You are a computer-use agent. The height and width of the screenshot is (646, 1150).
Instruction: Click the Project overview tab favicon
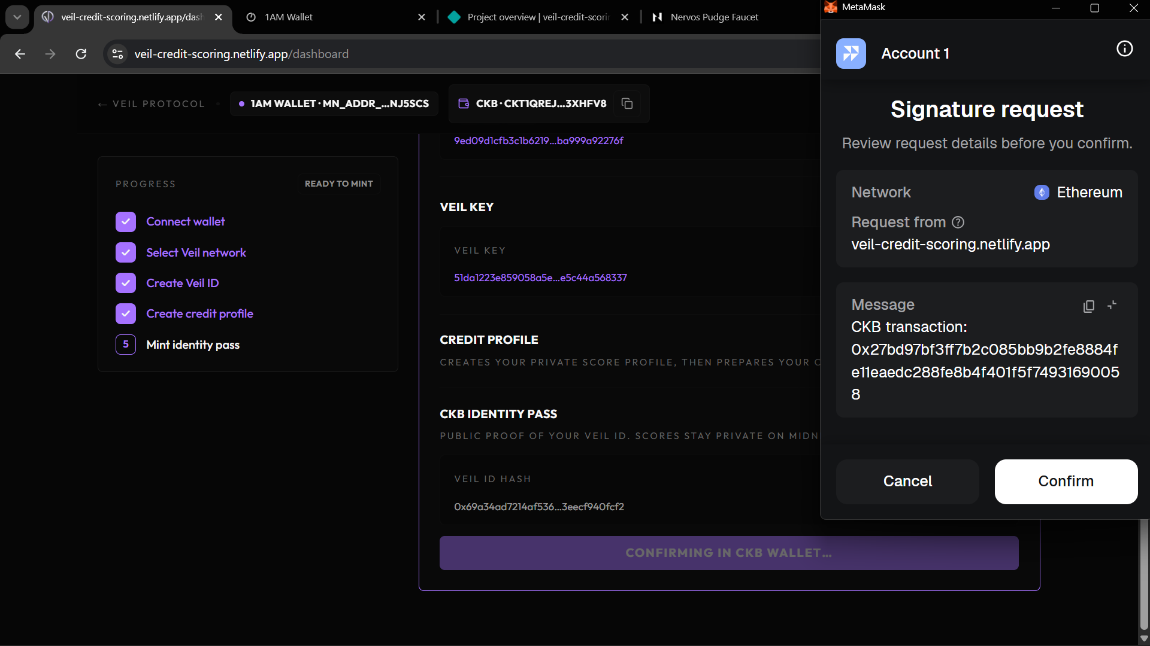pyautogui.click(x=454, y=17)
